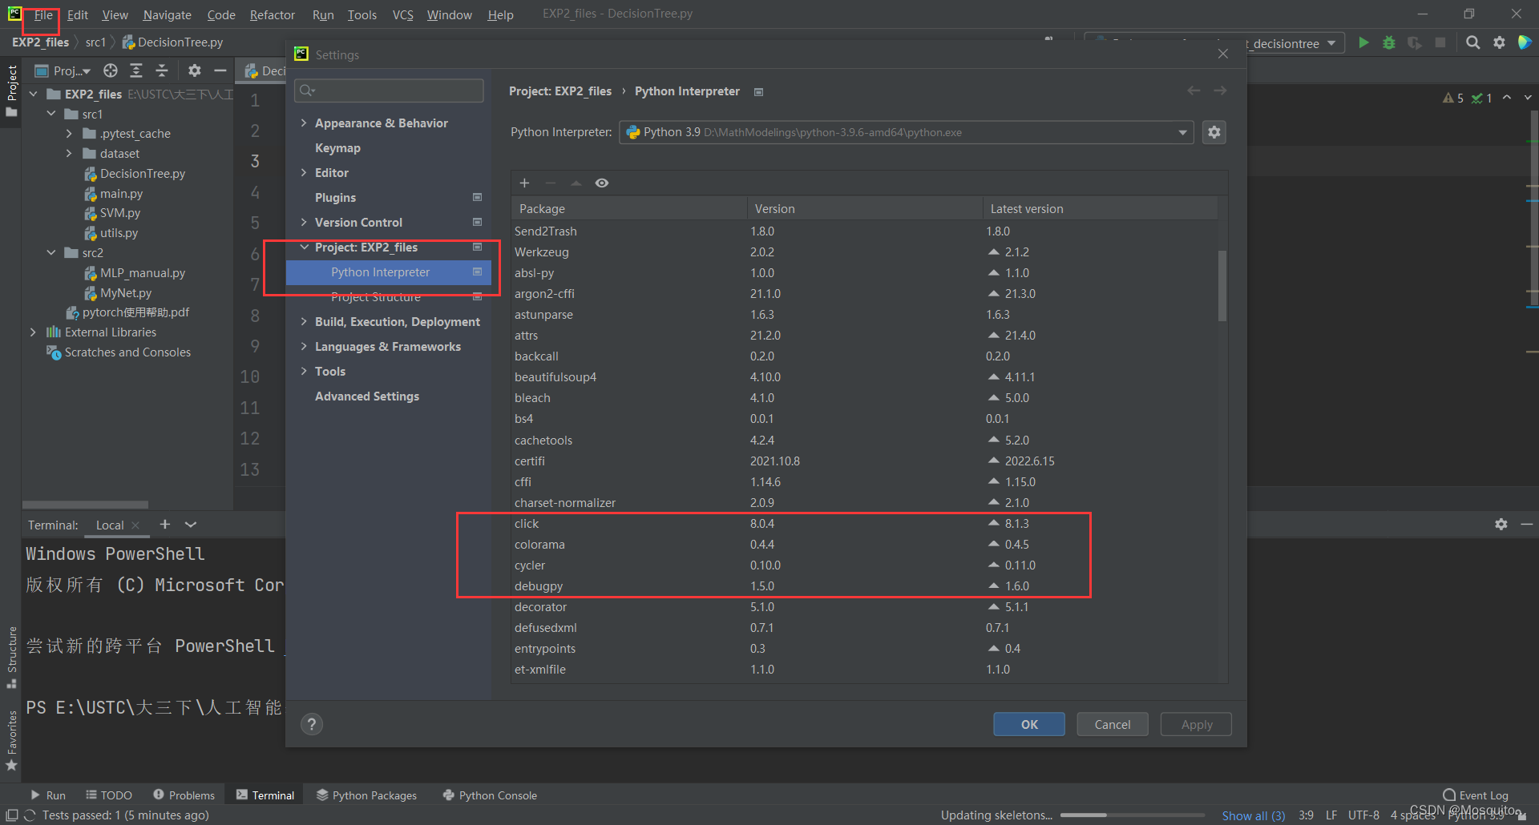Open Project panel options gear

coord(194,70)
